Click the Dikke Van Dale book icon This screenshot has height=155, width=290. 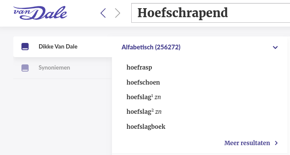(x=25, y=46)
